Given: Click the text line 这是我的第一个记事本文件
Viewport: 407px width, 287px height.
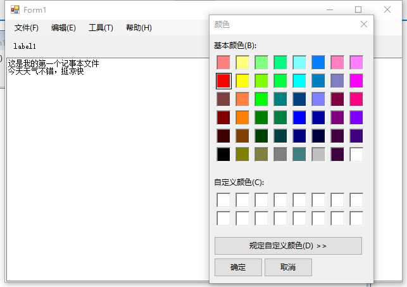Looking at the screenshot, I should [53, 63].
